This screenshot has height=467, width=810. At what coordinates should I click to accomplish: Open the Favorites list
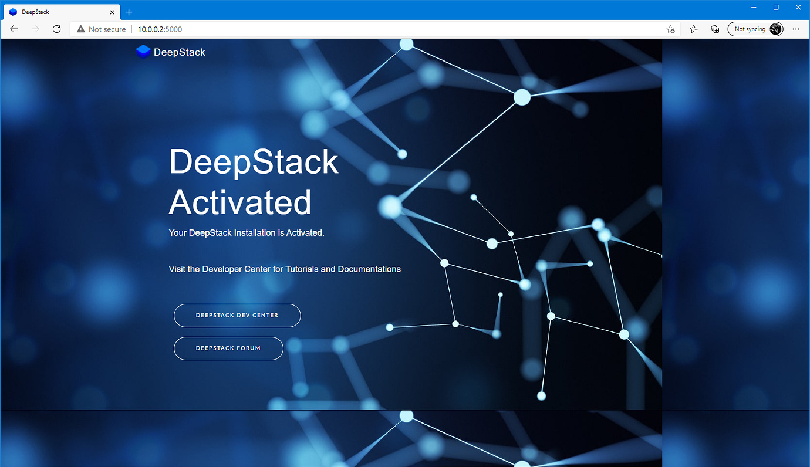pyautogui.click(x=693, y=29)
